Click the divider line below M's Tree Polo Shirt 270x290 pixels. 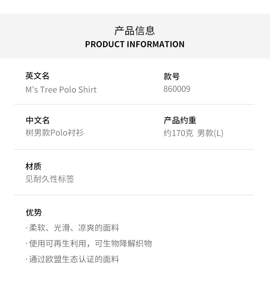pos(134,104)
